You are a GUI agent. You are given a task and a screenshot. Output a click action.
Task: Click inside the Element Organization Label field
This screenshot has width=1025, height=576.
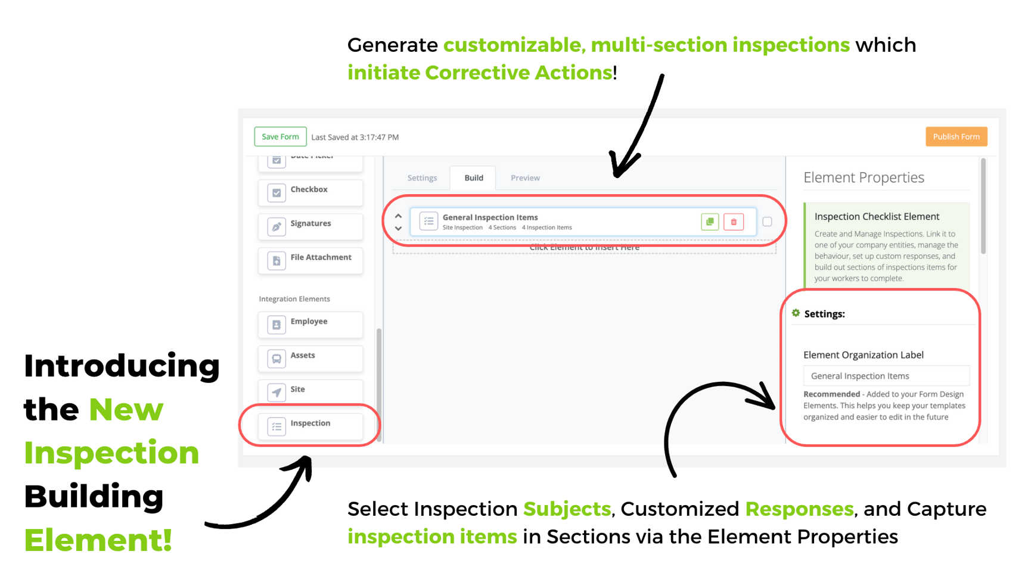pos(886,375)
